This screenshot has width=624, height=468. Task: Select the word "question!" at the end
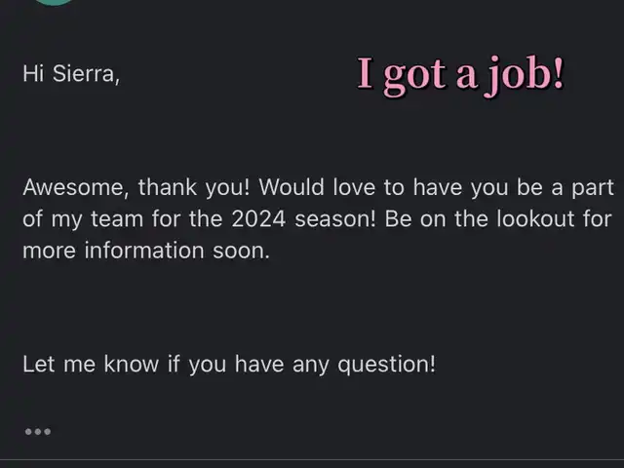387,365
